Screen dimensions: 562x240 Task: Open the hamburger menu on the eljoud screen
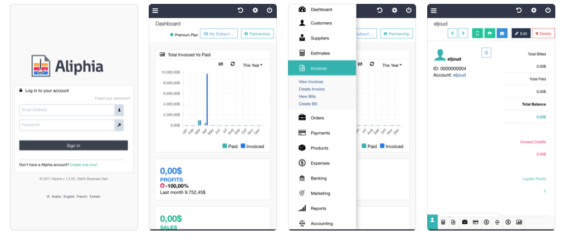tap(434, 11)
